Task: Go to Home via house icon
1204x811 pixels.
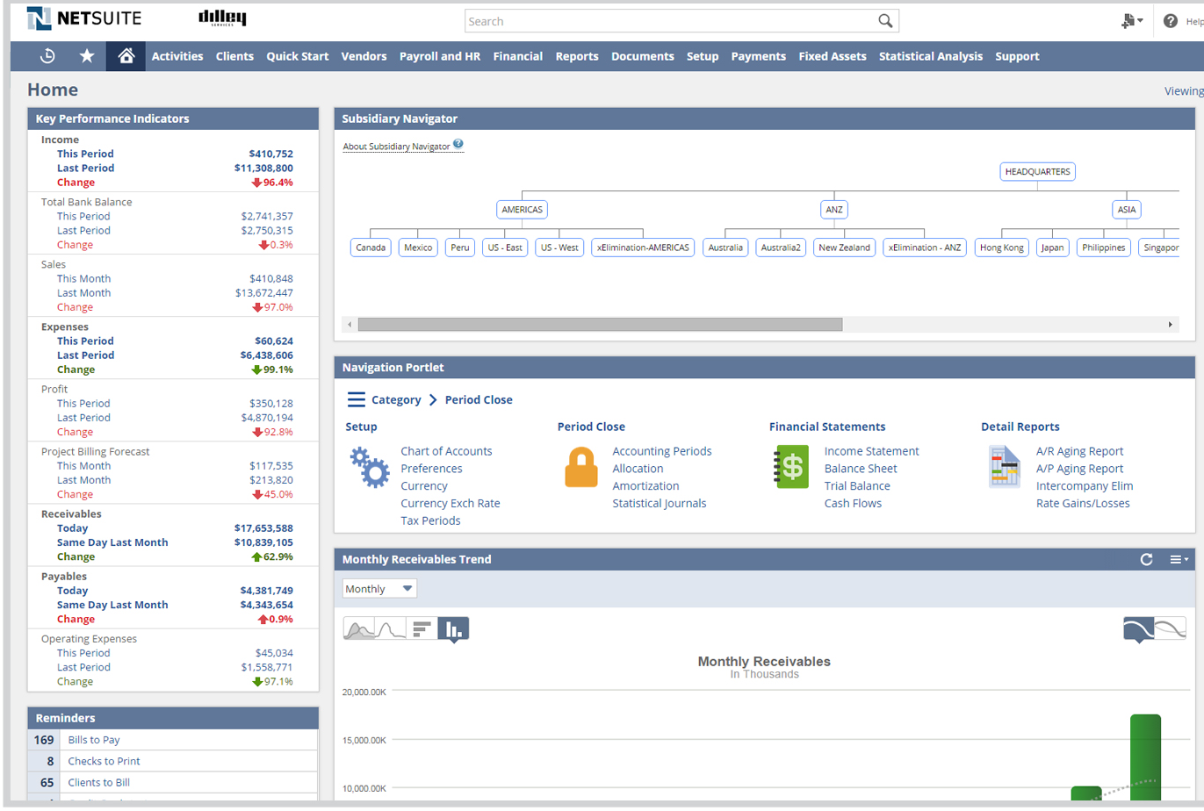Action: click(126, 56)
